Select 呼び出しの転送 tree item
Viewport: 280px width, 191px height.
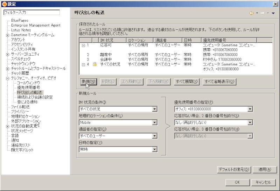point(30,92)
